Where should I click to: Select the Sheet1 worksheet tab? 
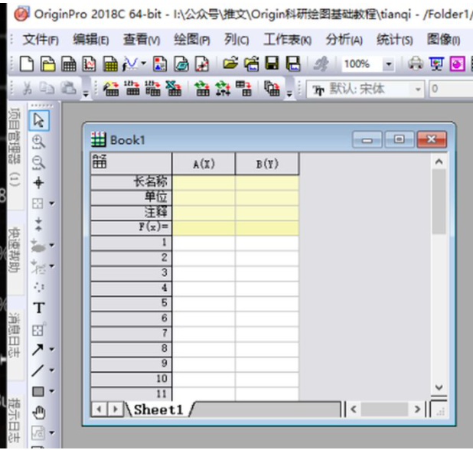(158, 409)
